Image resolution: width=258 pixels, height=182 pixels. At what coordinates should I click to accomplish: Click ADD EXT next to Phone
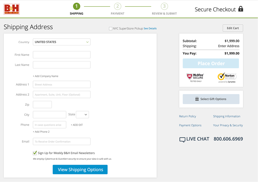click(77, 125)
